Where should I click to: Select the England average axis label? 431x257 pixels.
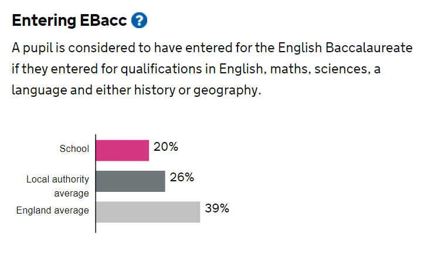[53, 211]
